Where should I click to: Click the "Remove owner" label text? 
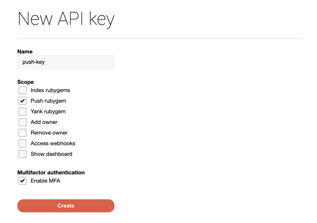(49, 132)
